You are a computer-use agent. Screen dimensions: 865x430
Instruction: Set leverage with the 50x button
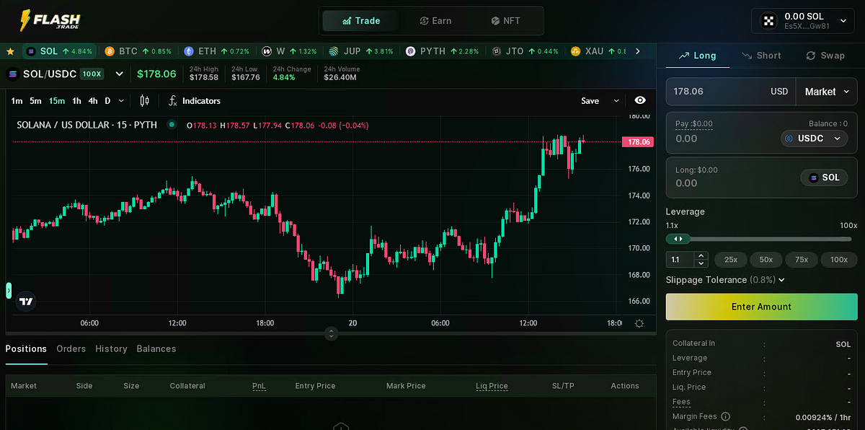point(766,259)
